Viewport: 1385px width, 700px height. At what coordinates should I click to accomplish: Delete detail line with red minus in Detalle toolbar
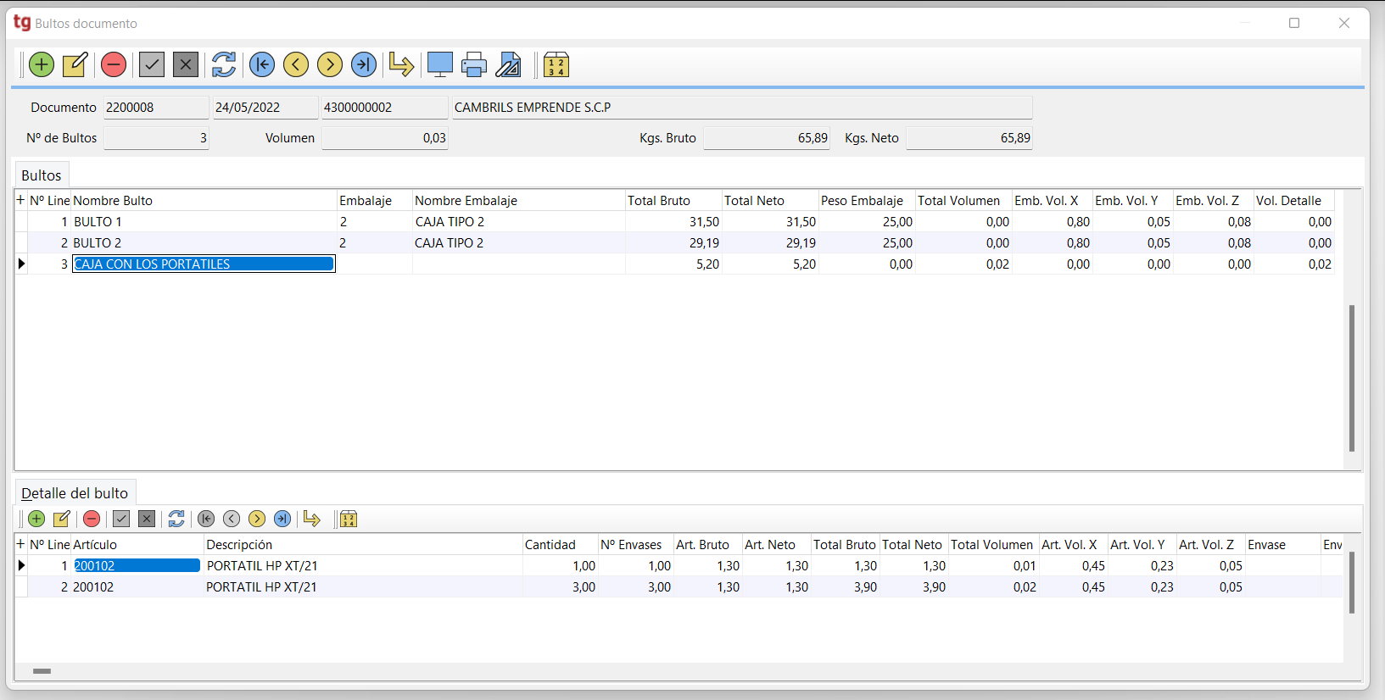(x=92, y=519)
